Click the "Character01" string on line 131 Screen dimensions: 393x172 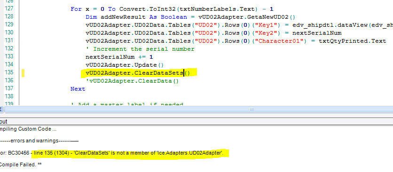[281, 41]
